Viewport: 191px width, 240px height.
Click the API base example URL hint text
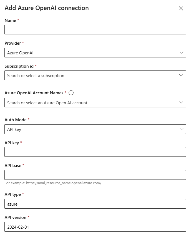[x=53, y=183]
